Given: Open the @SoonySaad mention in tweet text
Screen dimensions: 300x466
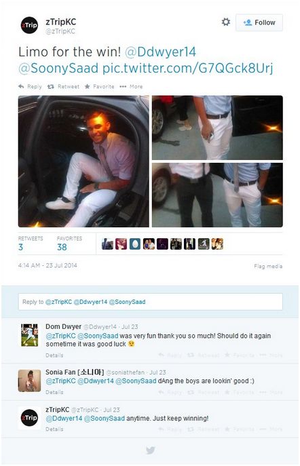Looking at the screenshot, I should [x=58, y=68].
